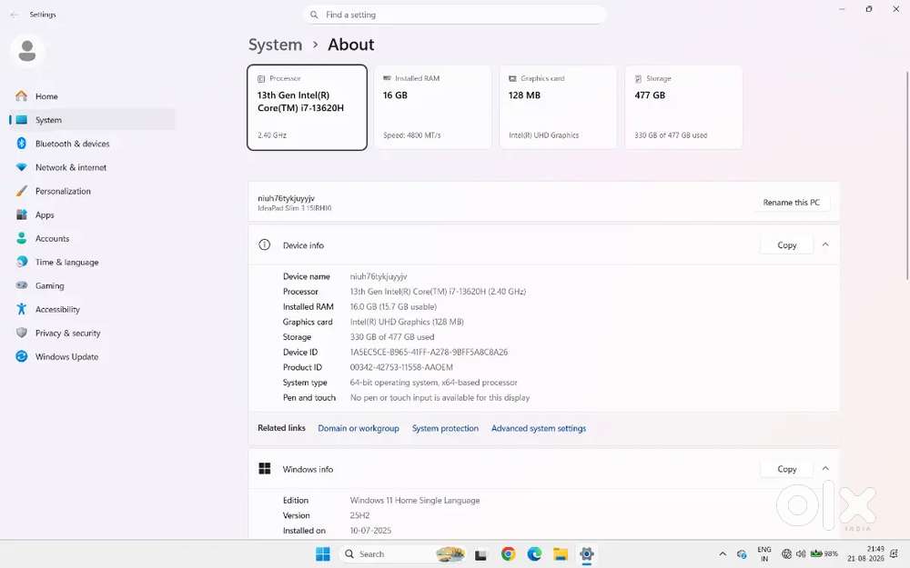Screen dimensions: 910x568
Task: Open File Explorer from the taskbar
Action: point(560,554)
